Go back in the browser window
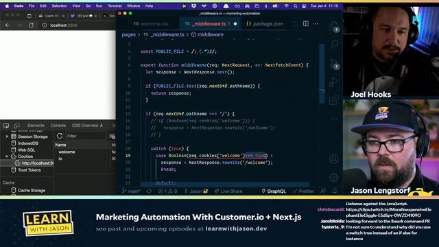The width and height of the screenshot is (439, 247). click(8, 25)
